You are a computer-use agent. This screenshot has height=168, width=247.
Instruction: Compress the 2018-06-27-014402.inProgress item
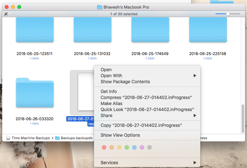tap(147, 97)
